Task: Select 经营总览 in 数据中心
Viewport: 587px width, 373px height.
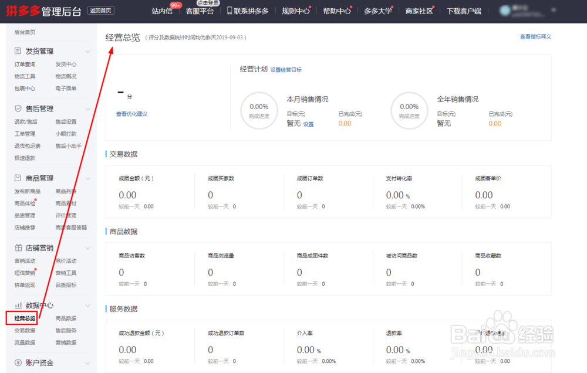Action: pos(25,318)
